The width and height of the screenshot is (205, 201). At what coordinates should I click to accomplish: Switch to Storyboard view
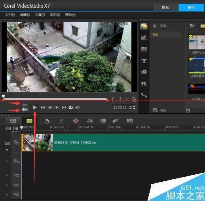point(14,121)
